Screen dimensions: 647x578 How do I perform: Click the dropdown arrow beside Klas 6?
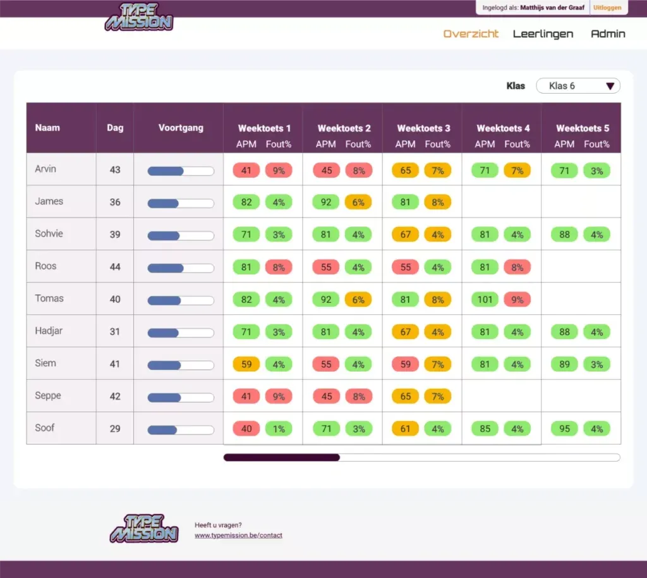tap(610, 86)
